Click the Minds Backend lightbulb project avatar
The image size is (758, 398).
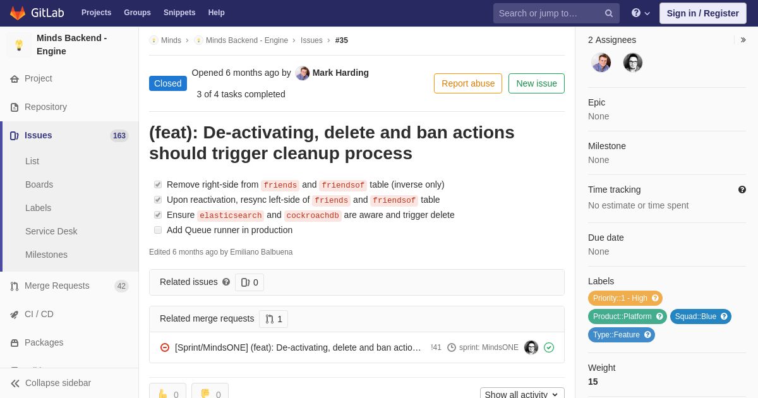coord(19,45)
